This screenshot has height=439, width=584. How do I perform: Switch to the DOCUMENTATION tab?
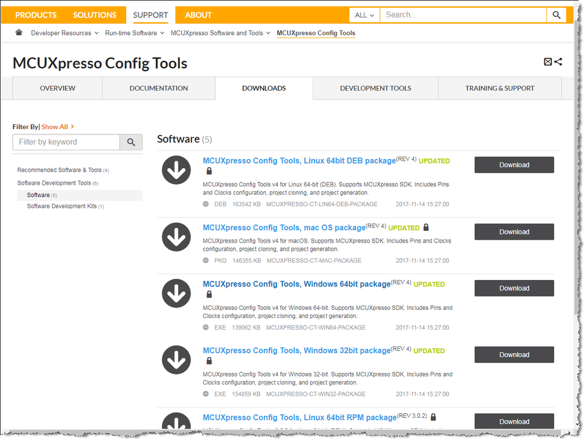click(158, 88)
